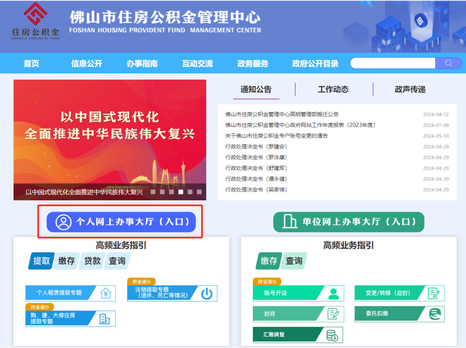
Task: Click the building icon on 购、建、大修住房
Action: click(104, 319)
